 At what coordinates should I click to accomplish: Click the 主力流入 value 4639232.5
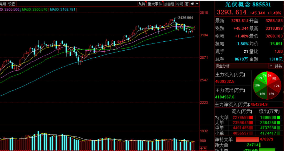point(225,82)
